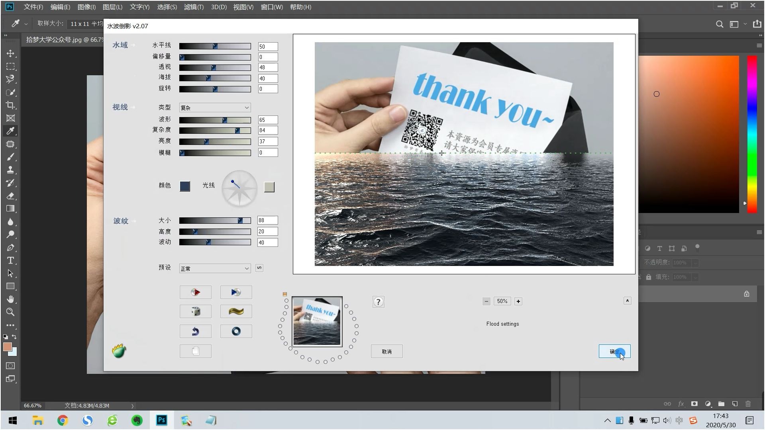The height and width of the screenshot is (430, 765).
Task: Click the golden wave ripple button
Action: (236, 311)
